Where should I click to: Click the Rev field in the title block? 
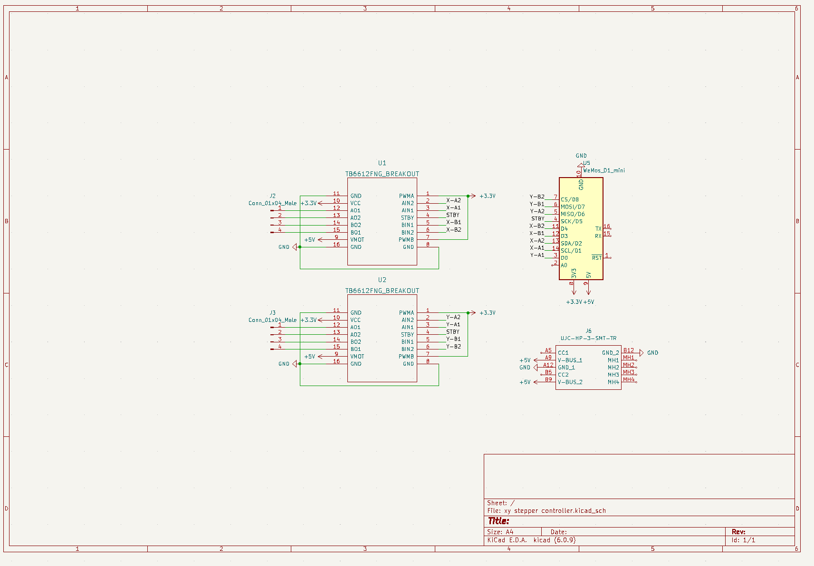coord(739,531)
